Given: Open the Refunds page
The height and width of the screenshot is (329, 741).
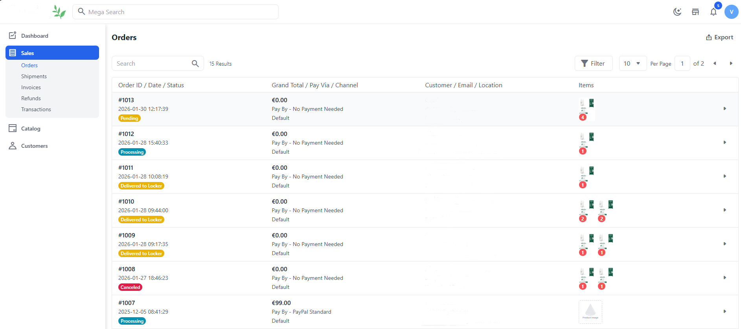Looking at the screenshot, I should pyautogui.click(x=31, y=98).
